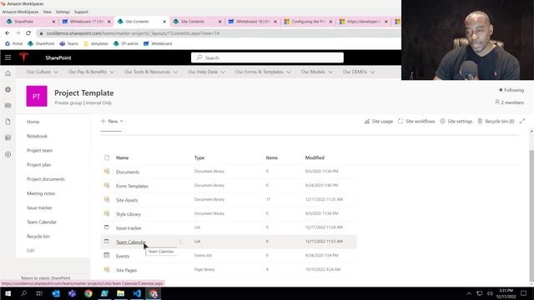Open Site settings gear

click(x=456, y=121)
